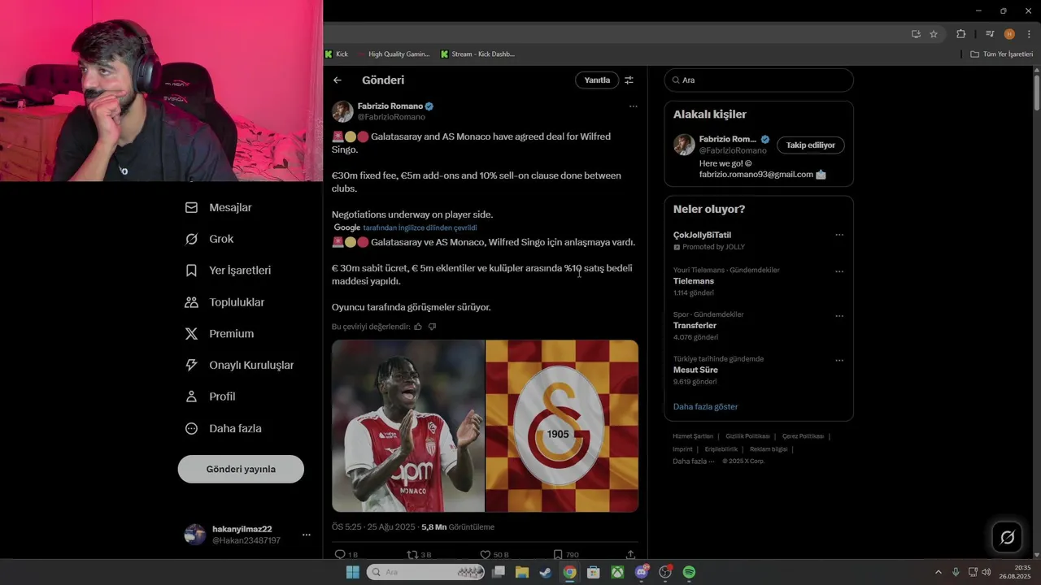Rate translation with thumbs down

point(432,327)
